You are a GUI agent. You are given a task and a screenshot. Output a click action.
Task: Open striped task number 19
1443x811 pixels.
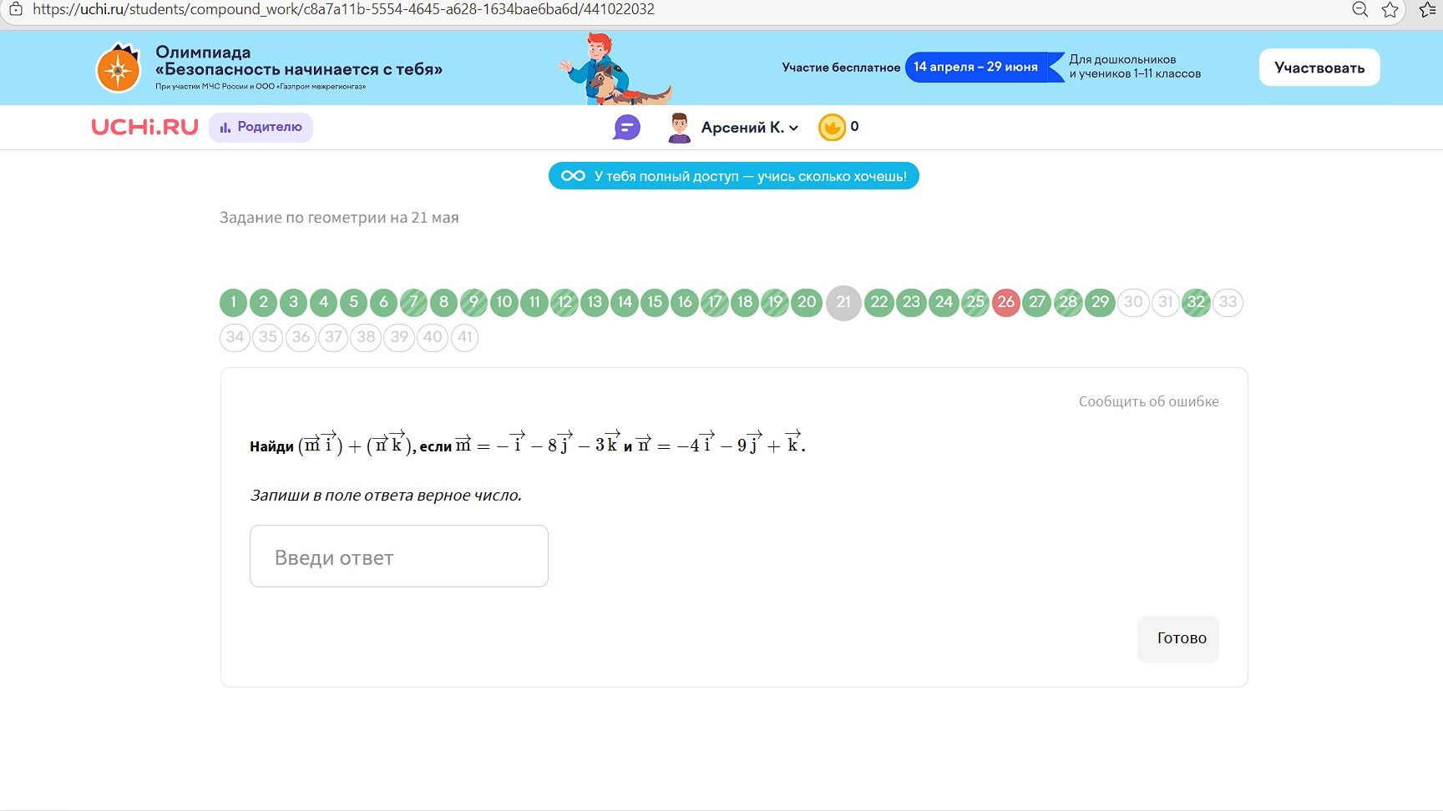click(775, 302)
